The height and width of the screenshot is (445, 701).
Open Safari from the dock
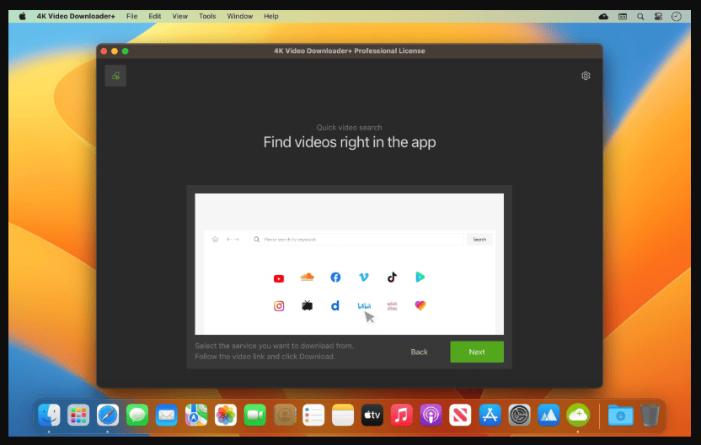click(x=108, y=415)
